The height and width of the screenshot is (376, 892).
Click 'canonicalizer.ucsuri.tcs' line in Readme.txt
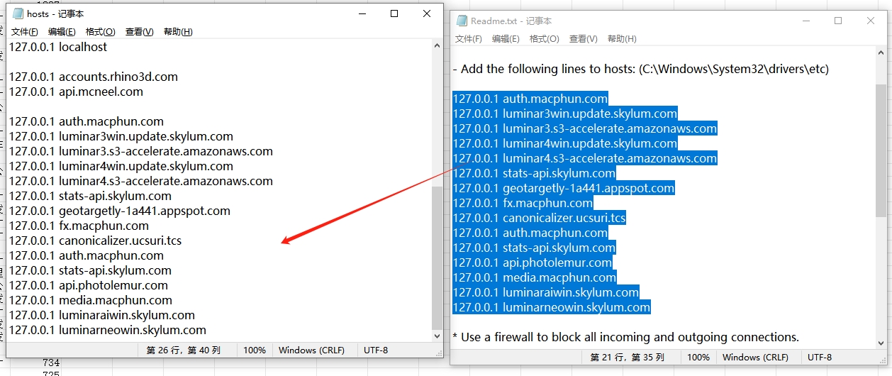540,218
